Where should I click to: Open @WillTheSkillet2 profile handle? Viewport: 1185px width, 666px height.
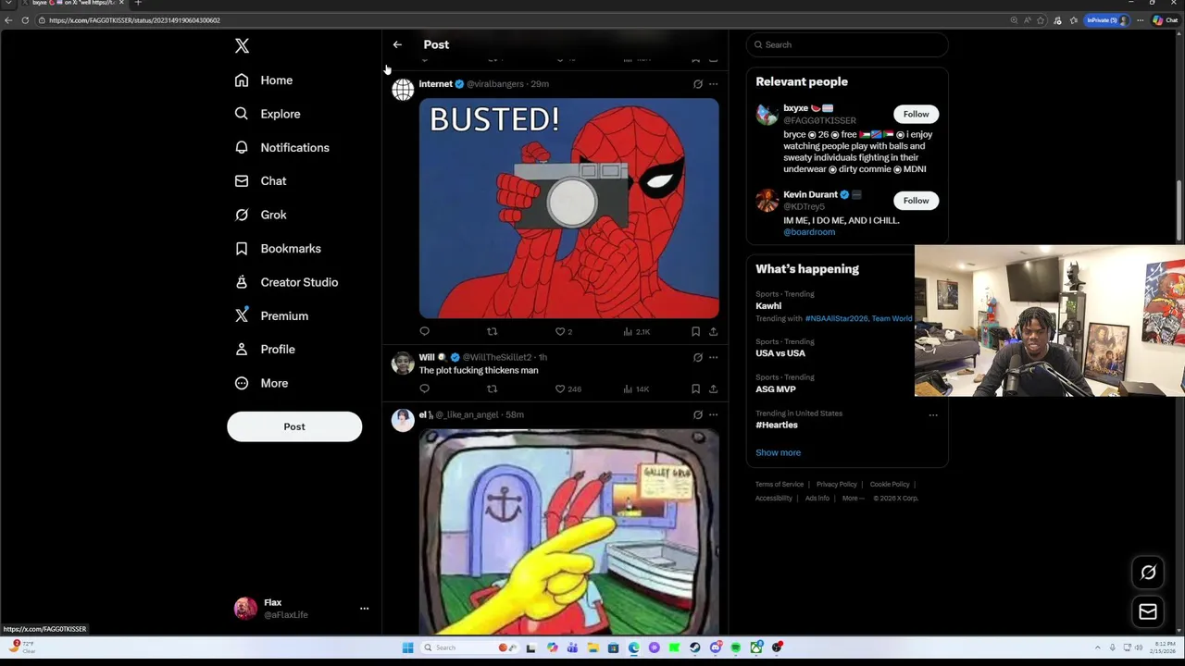tap(497, 357)
